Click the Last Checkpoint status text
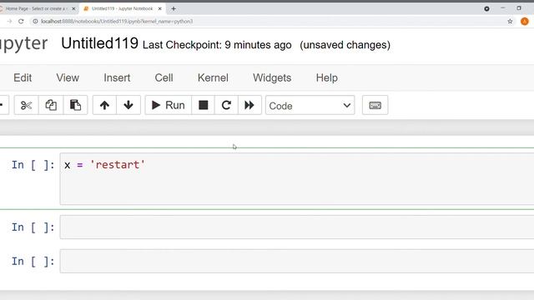 (x=217, y=45)
